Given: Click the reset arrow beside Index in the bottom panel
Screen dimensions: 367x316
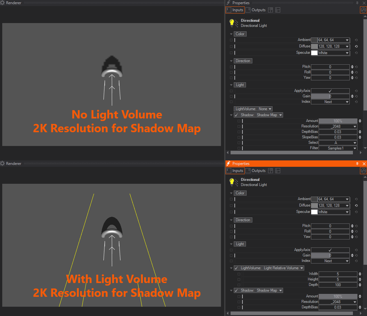Looking at the screenshot, I should 356,261.
